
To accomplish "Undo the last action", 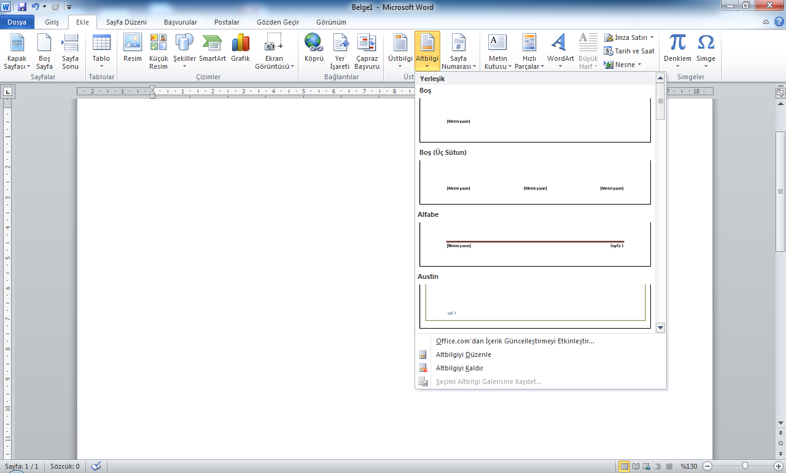I will pos(35,7).
